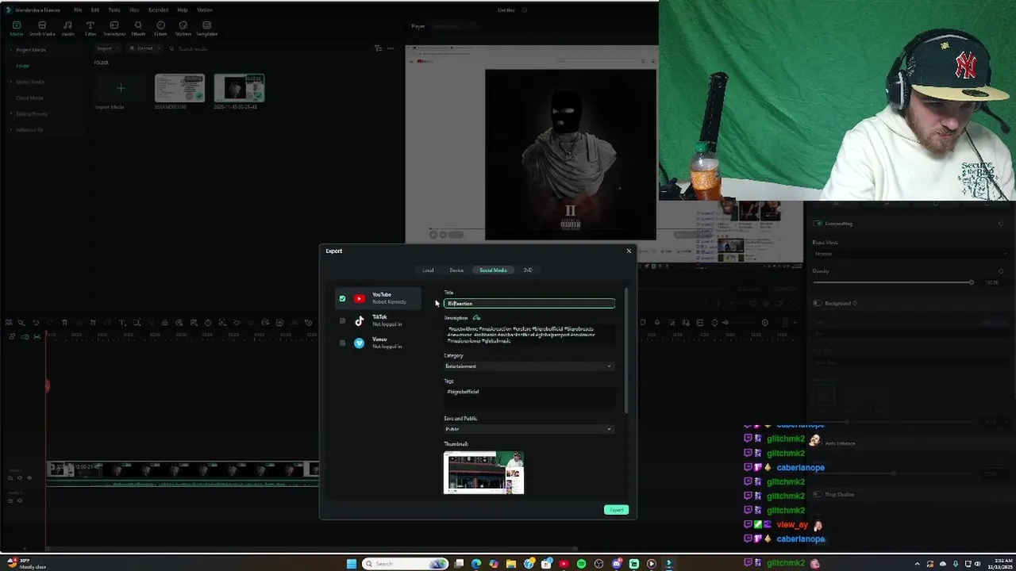Toggle the Background option in properties panel
The width and height of the screenshot is (1016, 571).
pyautogui.click(x=818, y=303)
